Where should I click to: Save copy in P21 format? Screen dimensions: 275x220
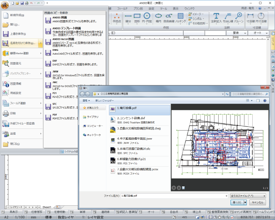[x=61, y=95]
